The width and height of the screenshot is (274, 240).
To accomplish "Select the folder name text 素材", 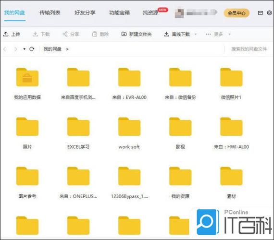I will point(231,196).
